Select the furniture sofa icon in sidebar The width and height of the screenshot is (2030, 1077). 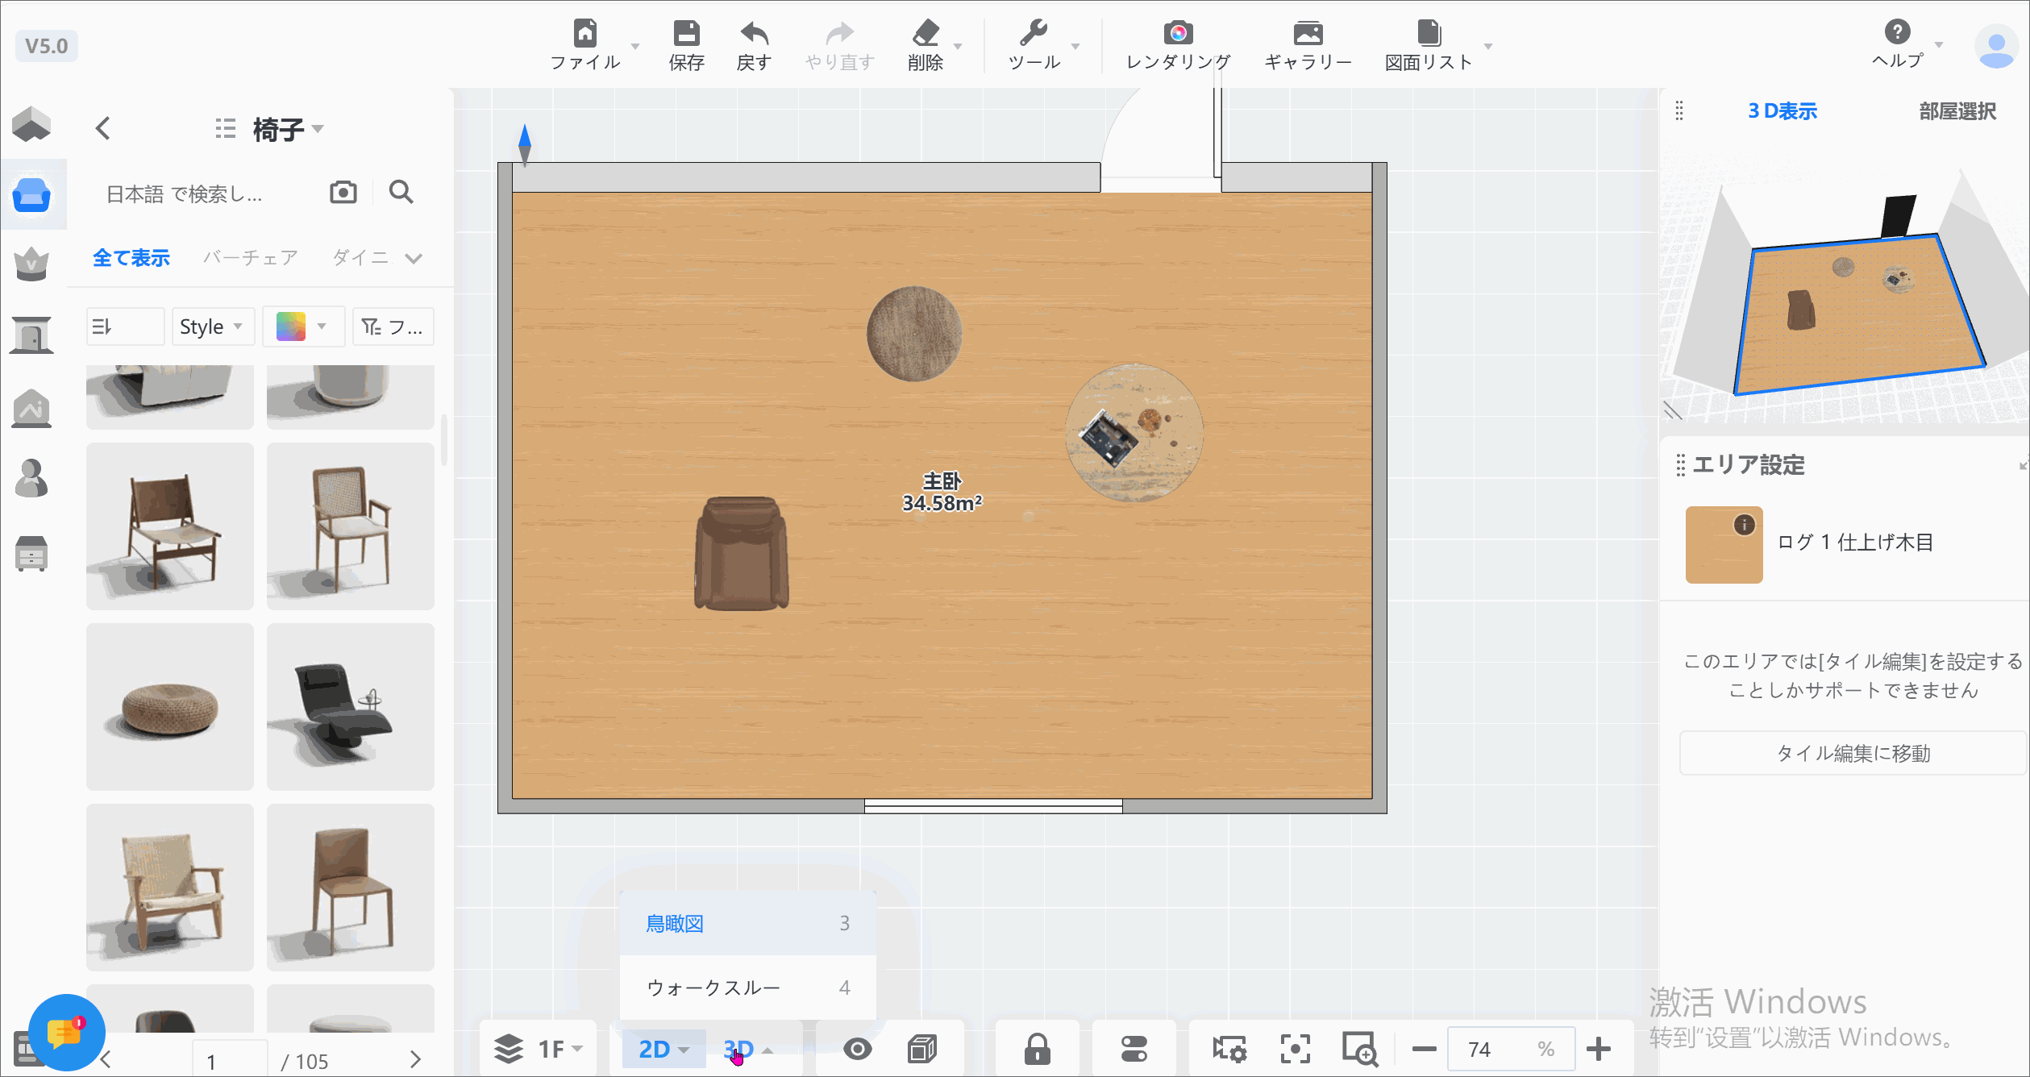tap(31, 195)
